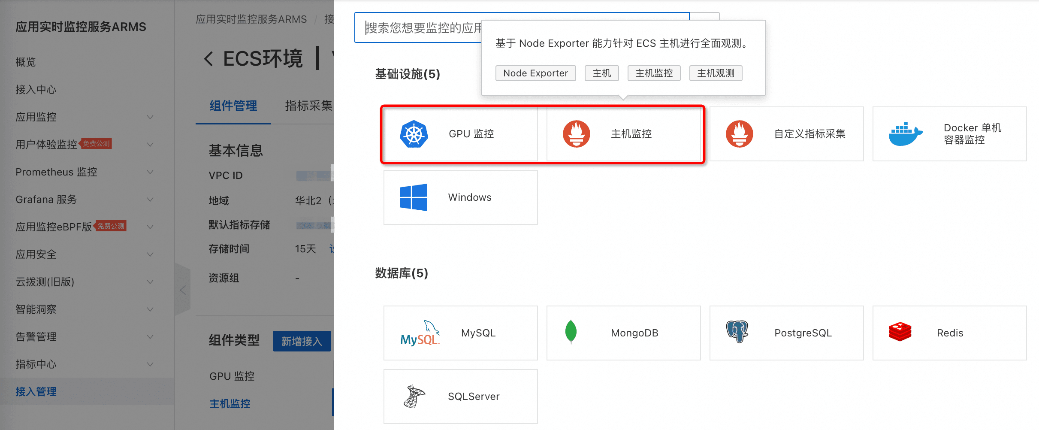Viewport: 1039px width, 430px height.
Task: Open the SQLServer icon card
Action: click(x=414, y=396)
